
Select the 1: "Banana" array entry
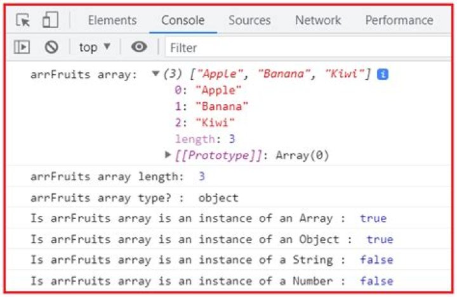211,107
